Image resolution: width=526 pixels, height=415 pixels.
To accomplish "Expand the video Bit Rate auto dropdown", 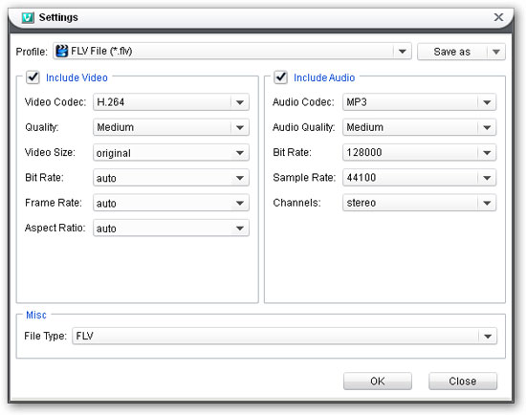I will (171, 178).
